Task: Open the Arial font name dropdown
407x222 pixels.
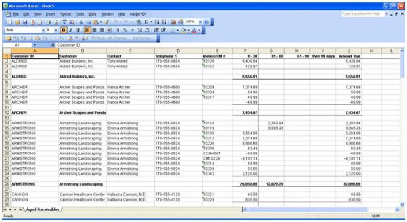Action: (44, 30)
